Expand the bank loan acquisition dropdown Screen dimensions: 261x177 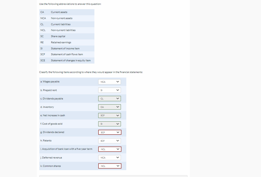(x=109, y=149)
